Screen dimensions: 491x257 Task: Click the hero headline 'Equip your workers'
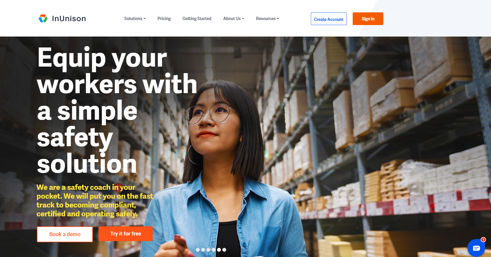(x=117, y=71)
